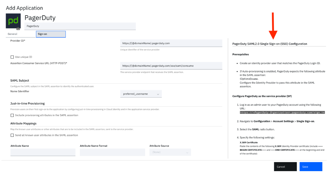
Task: Click the Prerequisites heading
Action: pyautogui.click(x=241, y=54)
